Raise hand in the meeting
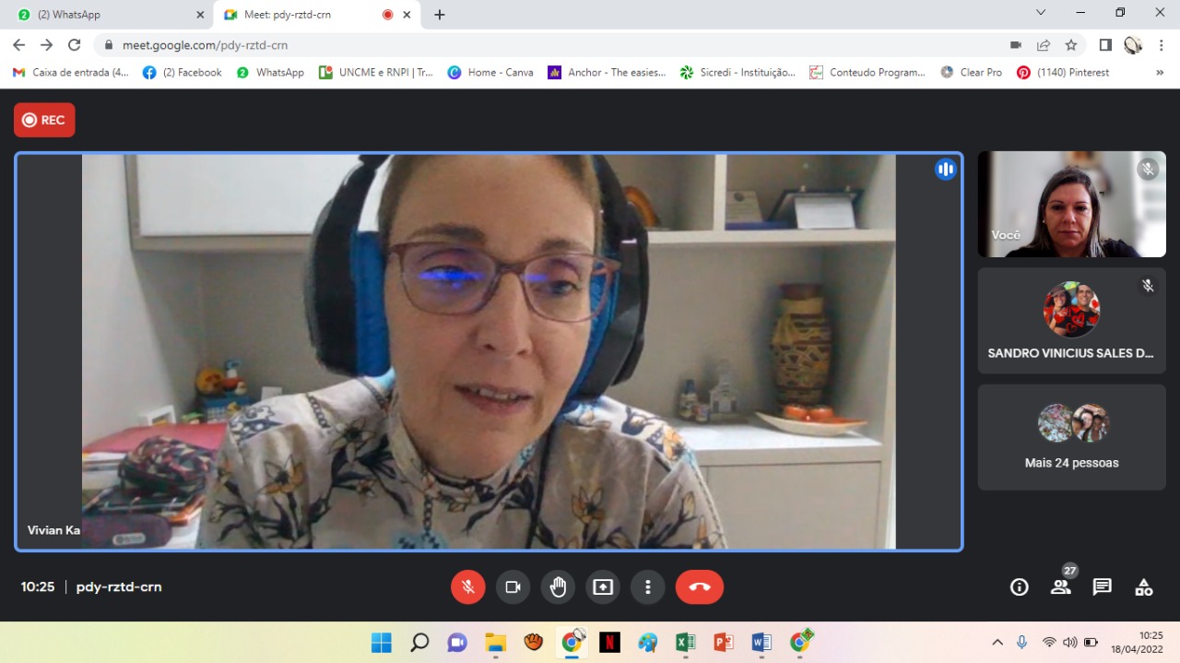The height and width of the screenshot is (663, 1180). [558, 586]
